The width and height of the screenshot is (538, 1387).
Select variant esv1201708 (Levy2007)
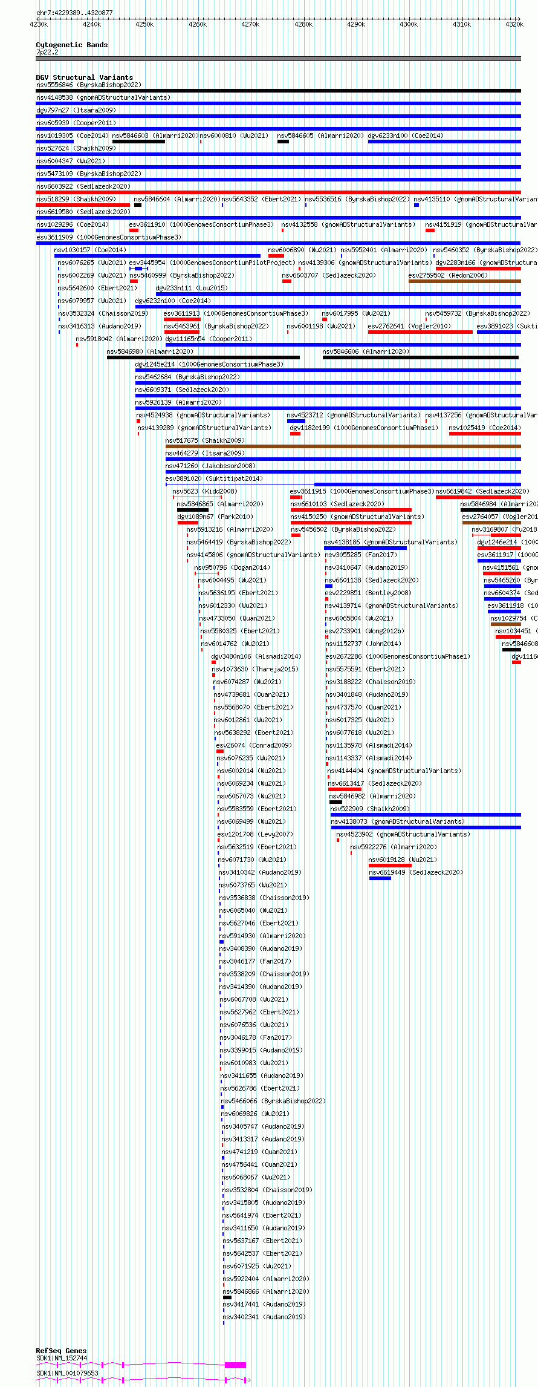click(x=255, y=835)
